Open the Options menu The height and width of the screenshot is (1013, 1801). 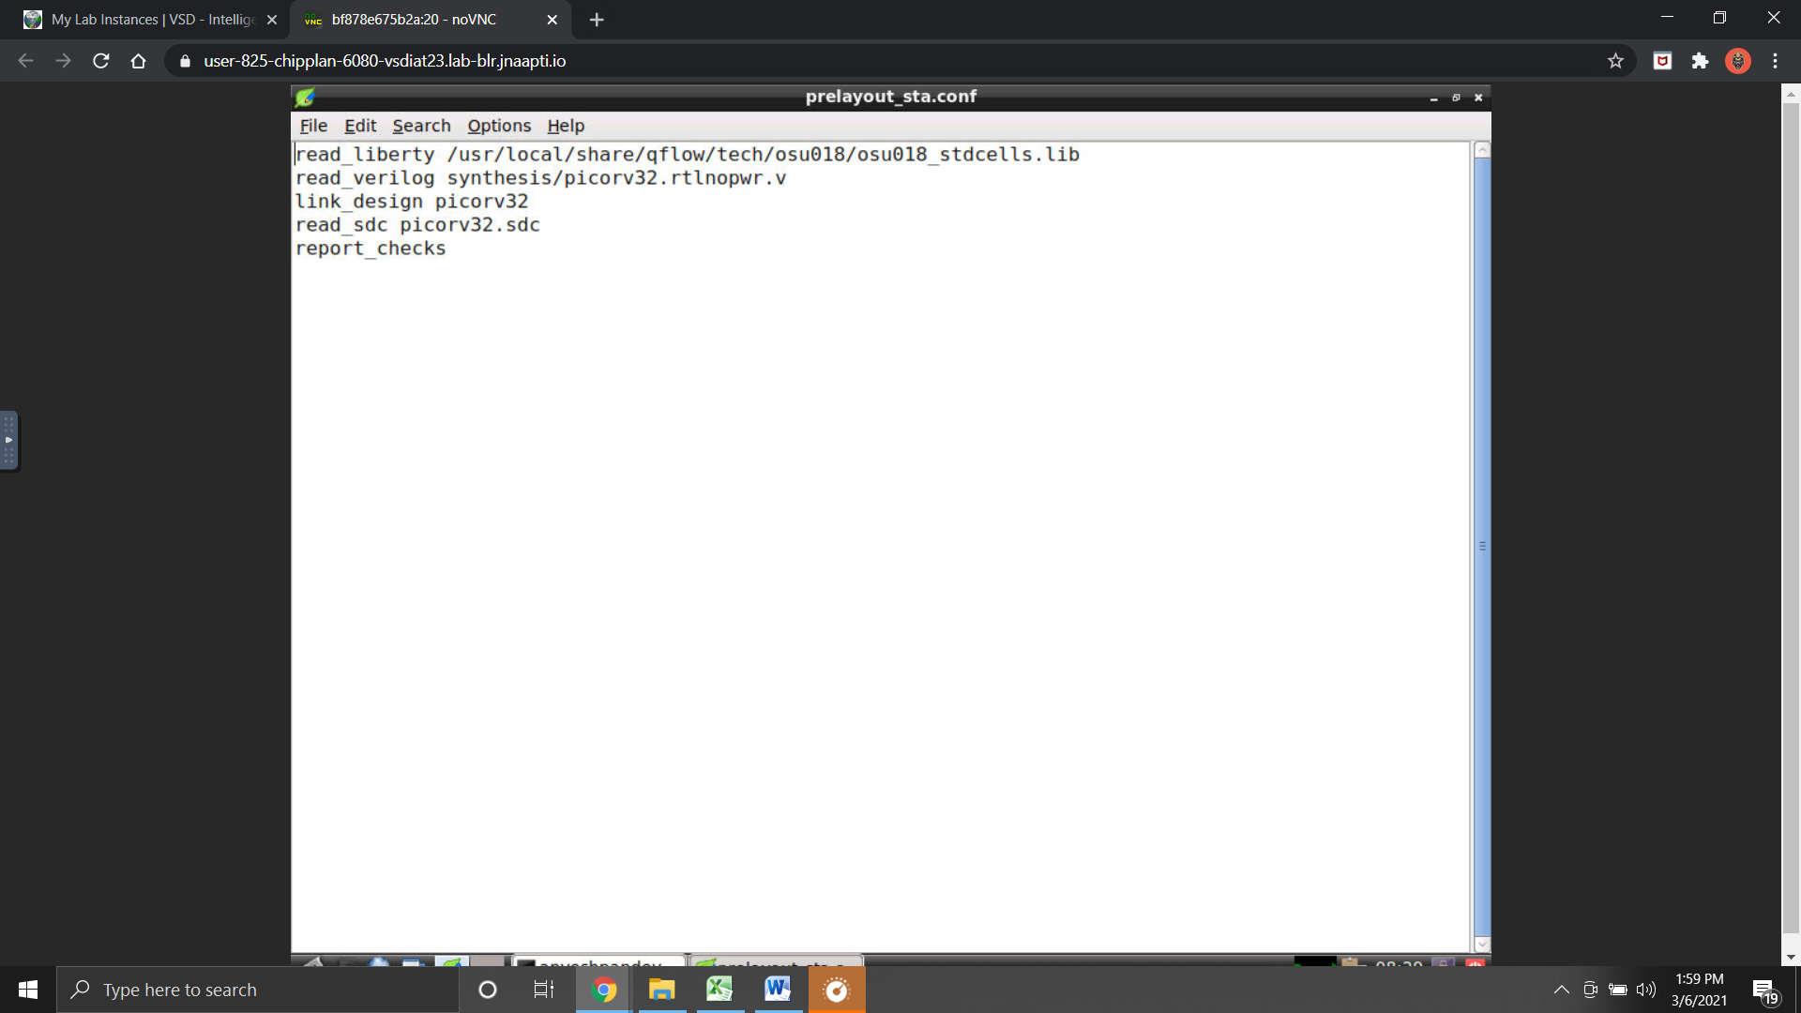pyautogui.click(x=499, y=126)
